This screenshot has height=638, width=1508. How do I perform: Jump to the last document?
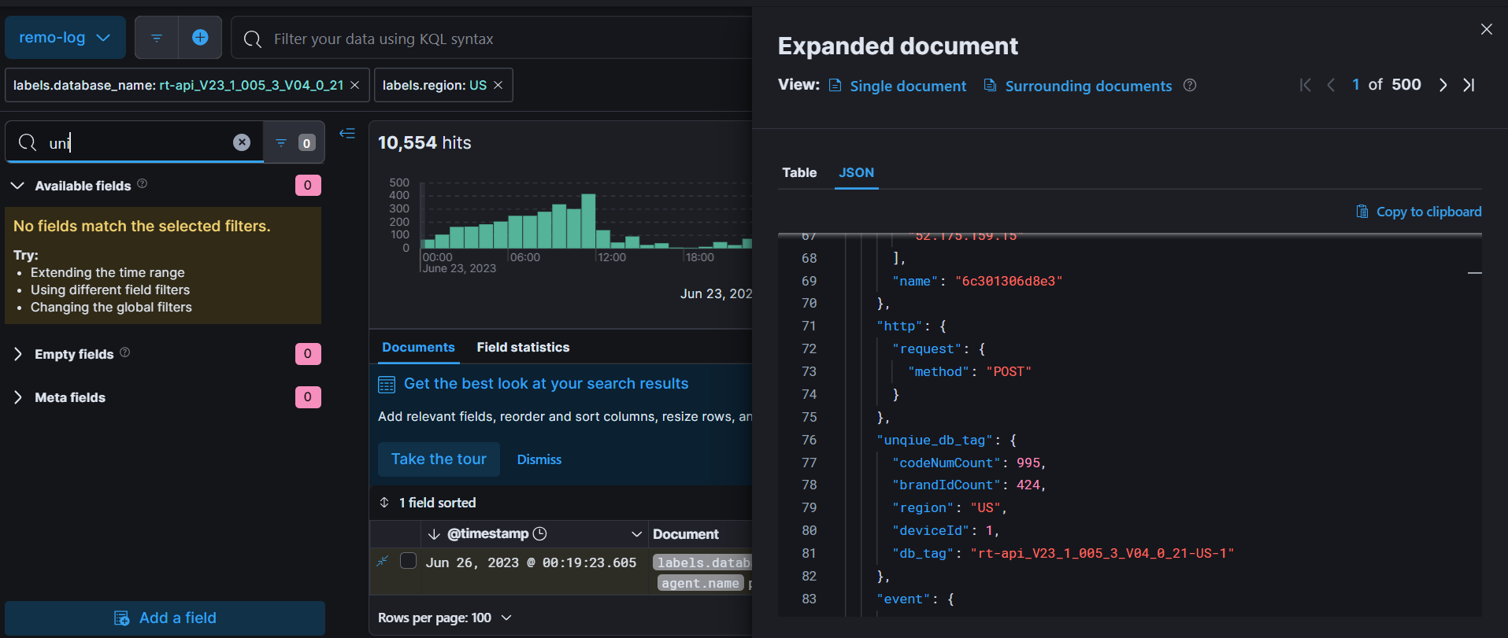(1469, 85)
